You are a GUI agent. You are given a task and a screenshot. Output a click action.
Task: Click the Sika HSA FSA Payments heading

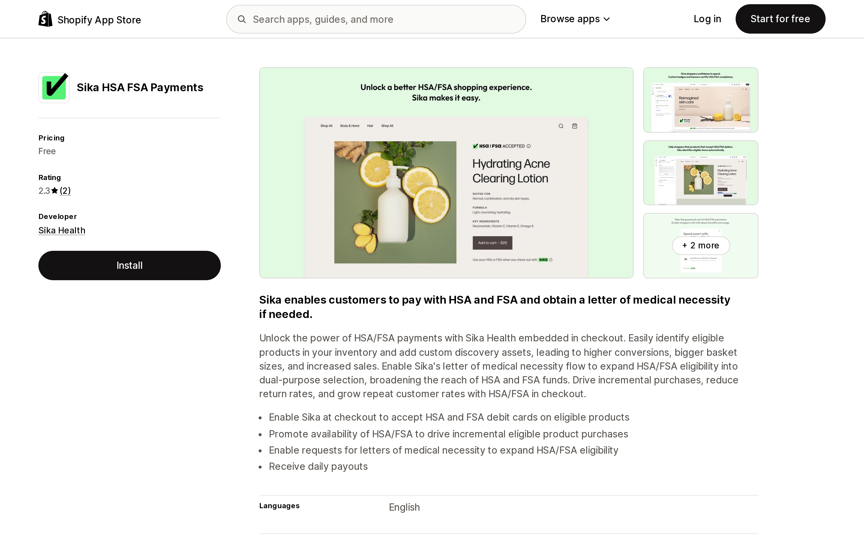click(140, 88)
